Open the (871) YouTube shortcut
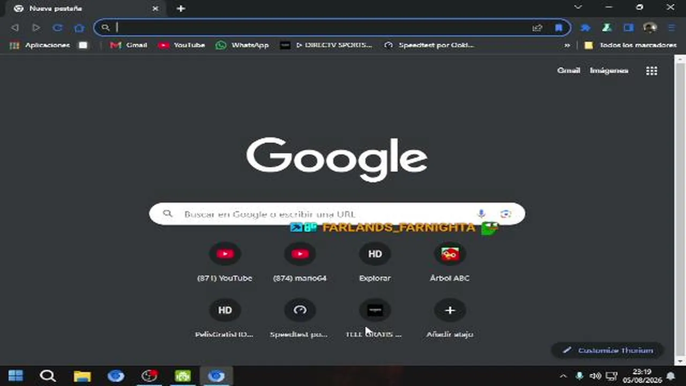The width and height of the screenshot is (686, 386). 225,262
